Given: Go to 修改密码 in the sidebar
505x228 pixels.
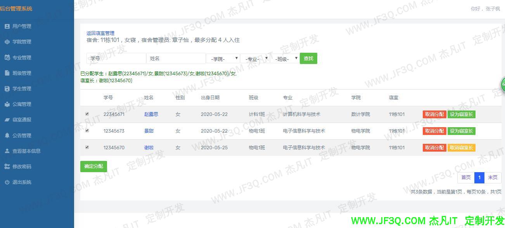Looking at the screenshot, I should (22, 166).
